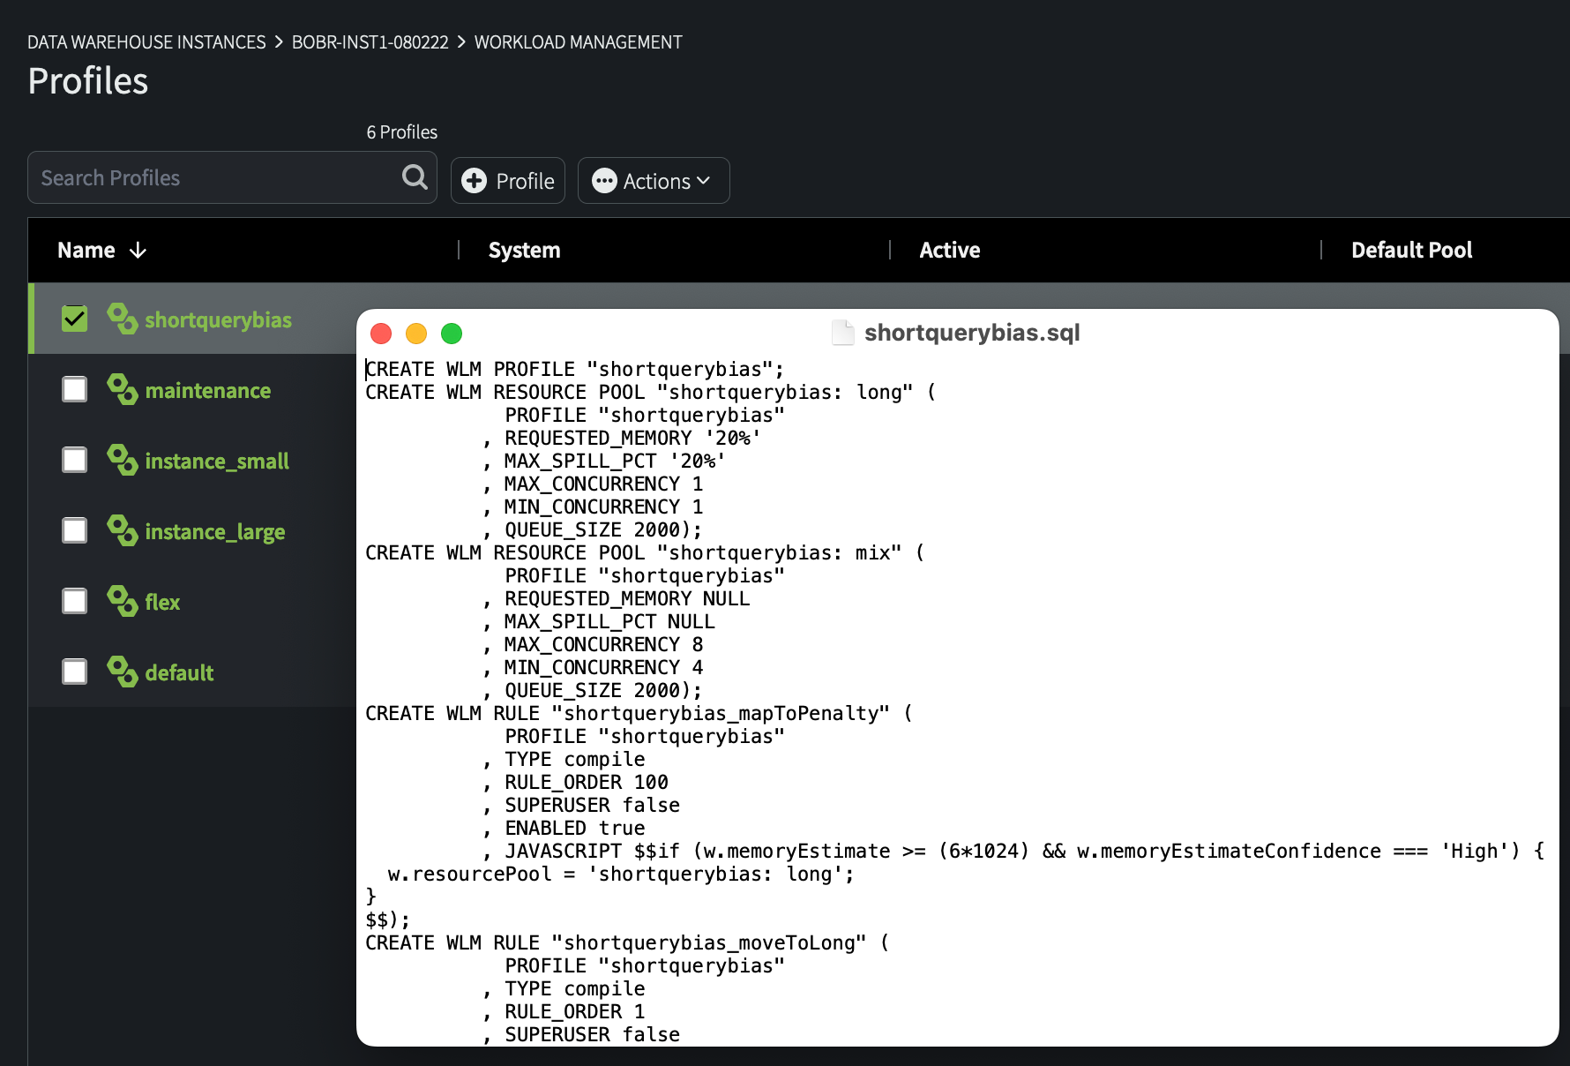Check the maintenance profile checkbox

click(75, 389)
